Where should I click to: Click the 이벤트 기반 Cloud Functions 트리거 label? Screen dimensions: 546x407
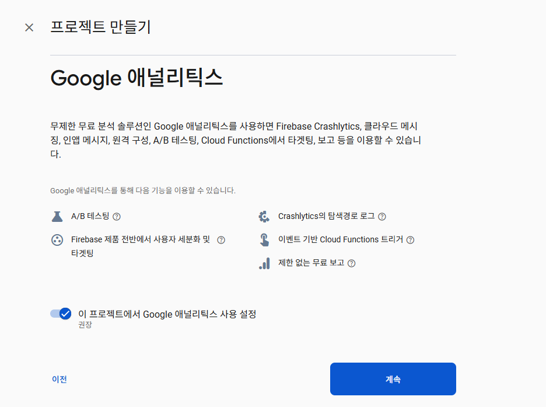click(341, 239)
